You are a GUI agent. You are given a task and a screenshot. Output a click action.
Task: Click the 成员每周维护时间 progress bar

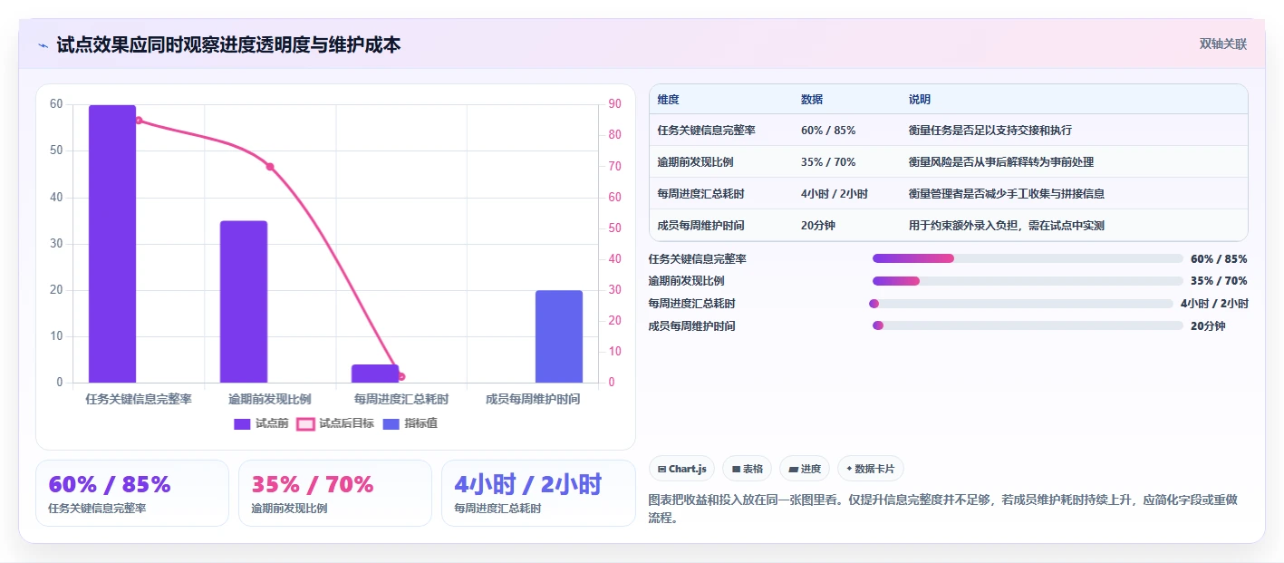pos(1028,325)
